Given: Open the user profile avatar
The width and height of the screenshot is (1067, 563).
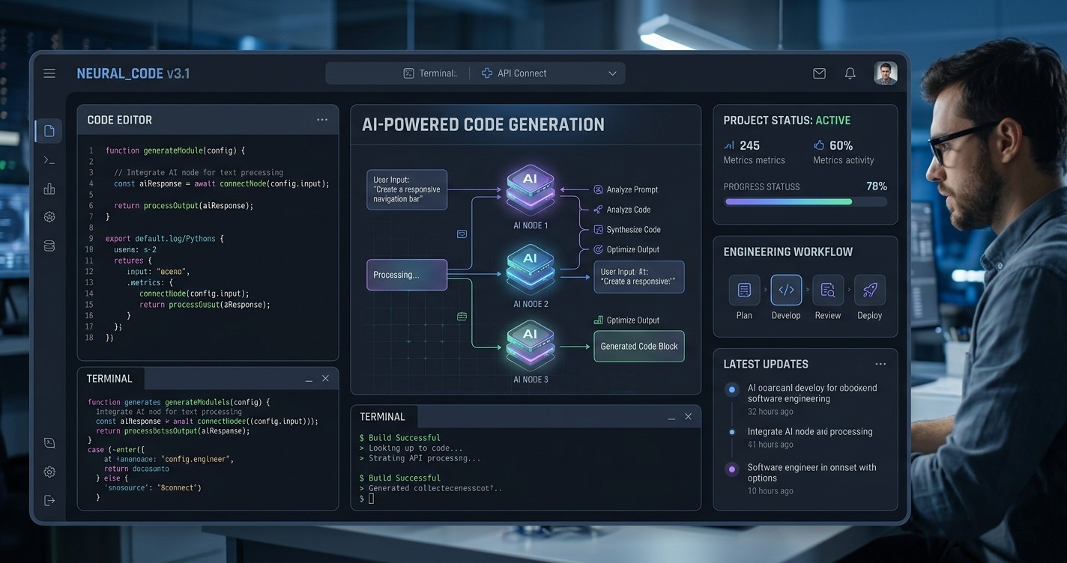Looking at the screenshot, I should [x=886, y=73].
